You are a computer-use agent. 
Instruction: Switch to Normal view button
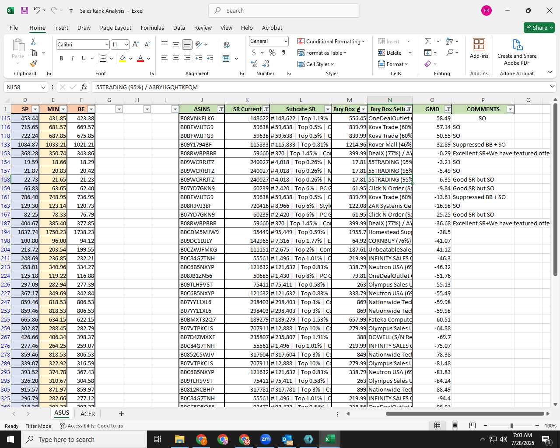coord(437,426)
